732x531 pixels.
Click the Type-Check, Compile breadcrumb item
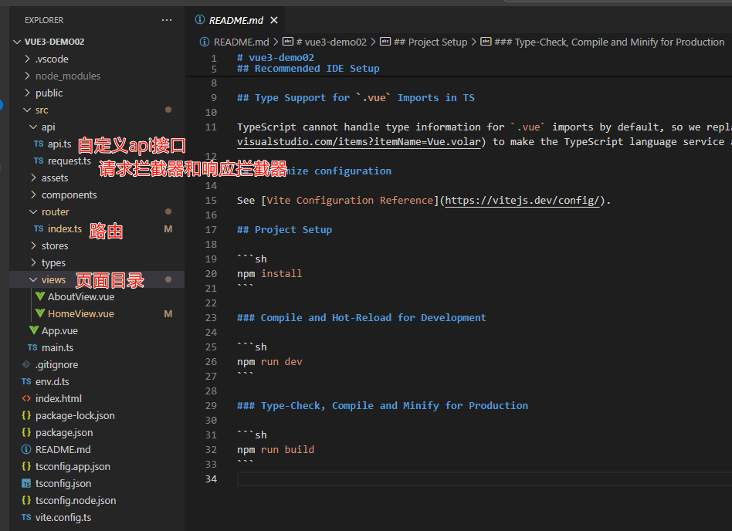click(609, 42)
